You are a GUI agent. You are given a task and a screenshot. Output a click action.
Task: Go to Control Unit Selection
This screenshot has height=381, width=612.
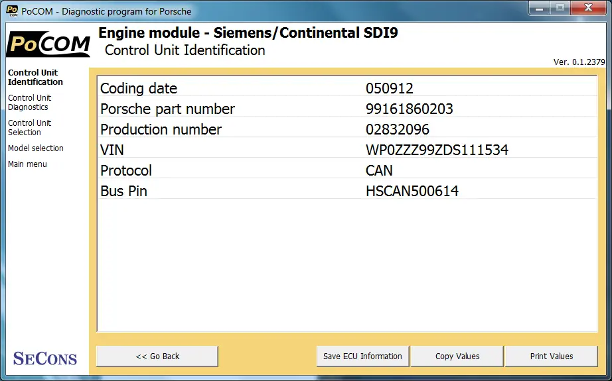pyautogui.click(x=29, y=127)
